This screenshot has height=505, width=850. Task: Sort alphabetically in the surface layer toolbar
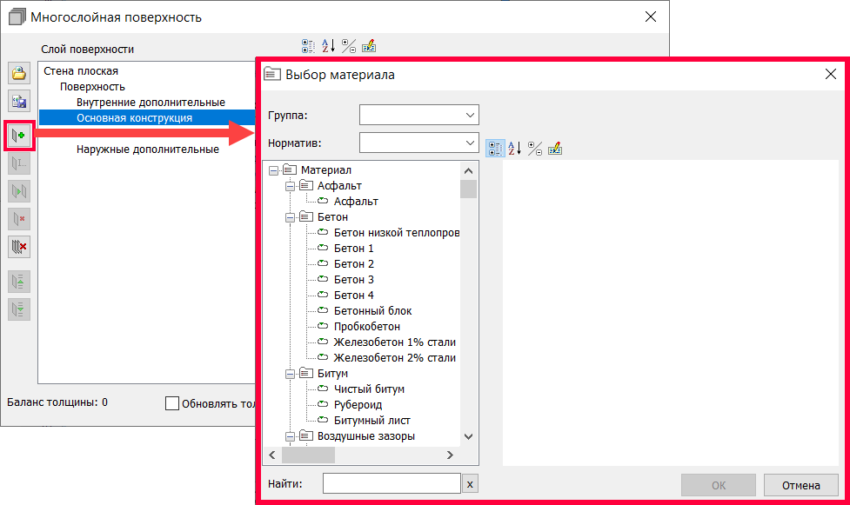point(328,46)
